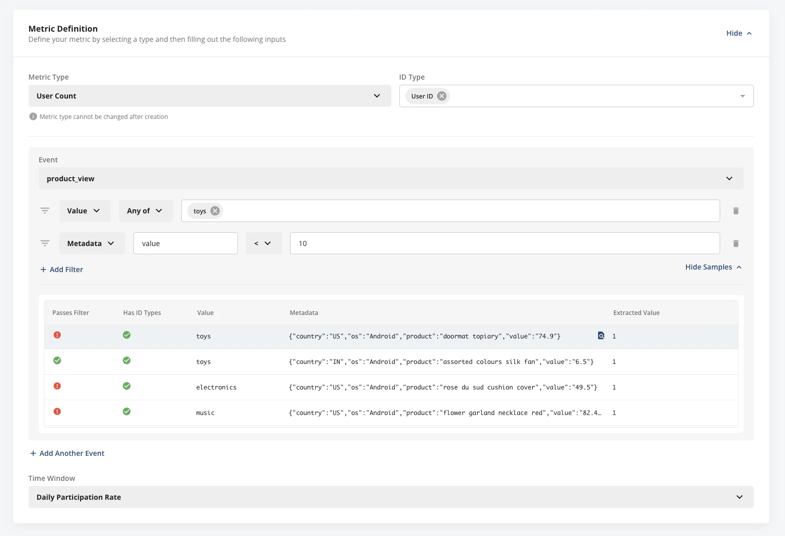Click the metadata key field 'value'
The image size is (785, 536).
(x=185, y=243)
